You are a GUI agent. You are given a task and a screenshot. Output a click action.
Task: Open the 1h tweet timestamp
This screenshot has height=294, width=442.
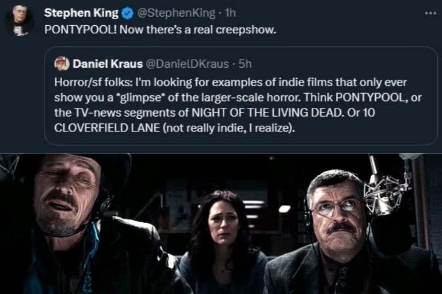coord(231,14)
